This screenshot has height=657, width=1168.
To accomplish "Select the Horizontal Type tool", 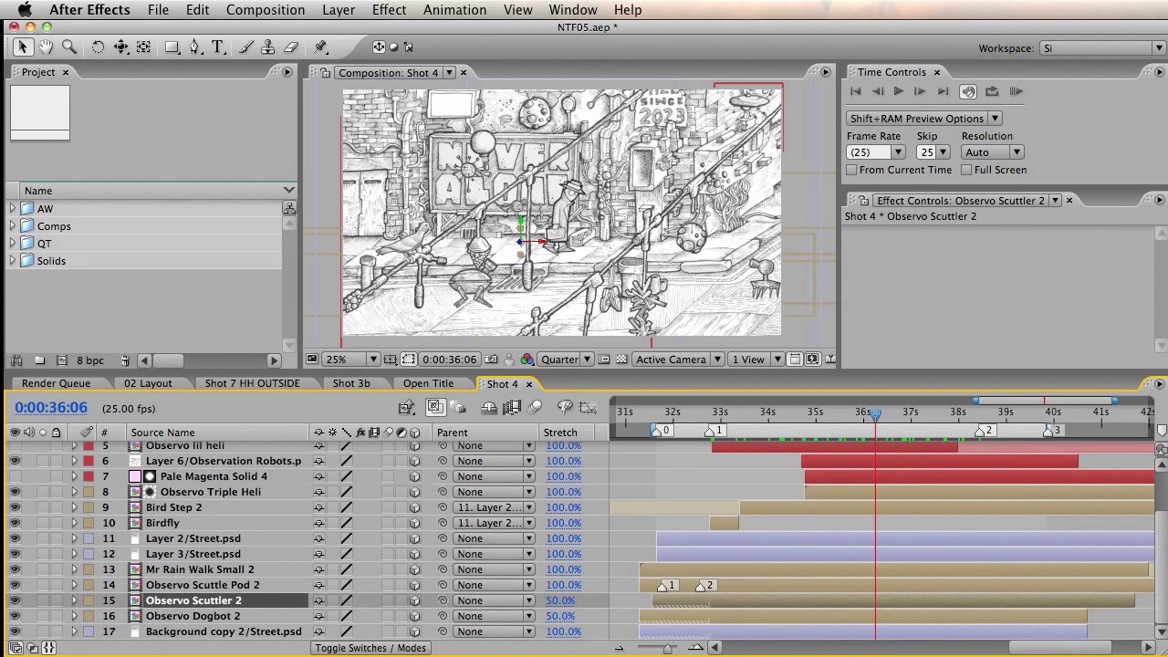I will coord(217,47).
